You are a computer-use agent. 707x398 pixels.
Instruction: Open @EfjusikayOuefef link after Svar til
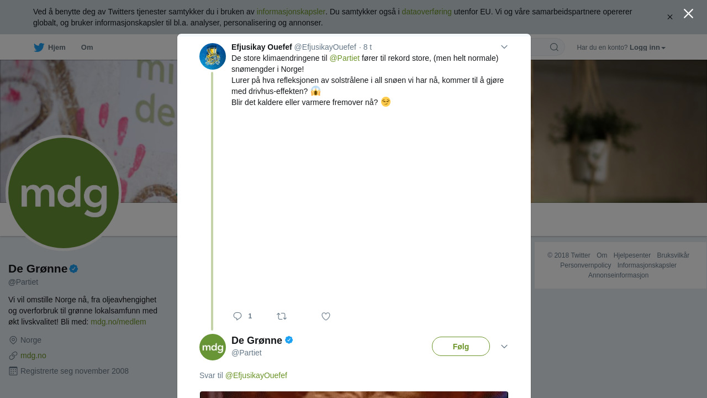(x=256, y=375)
